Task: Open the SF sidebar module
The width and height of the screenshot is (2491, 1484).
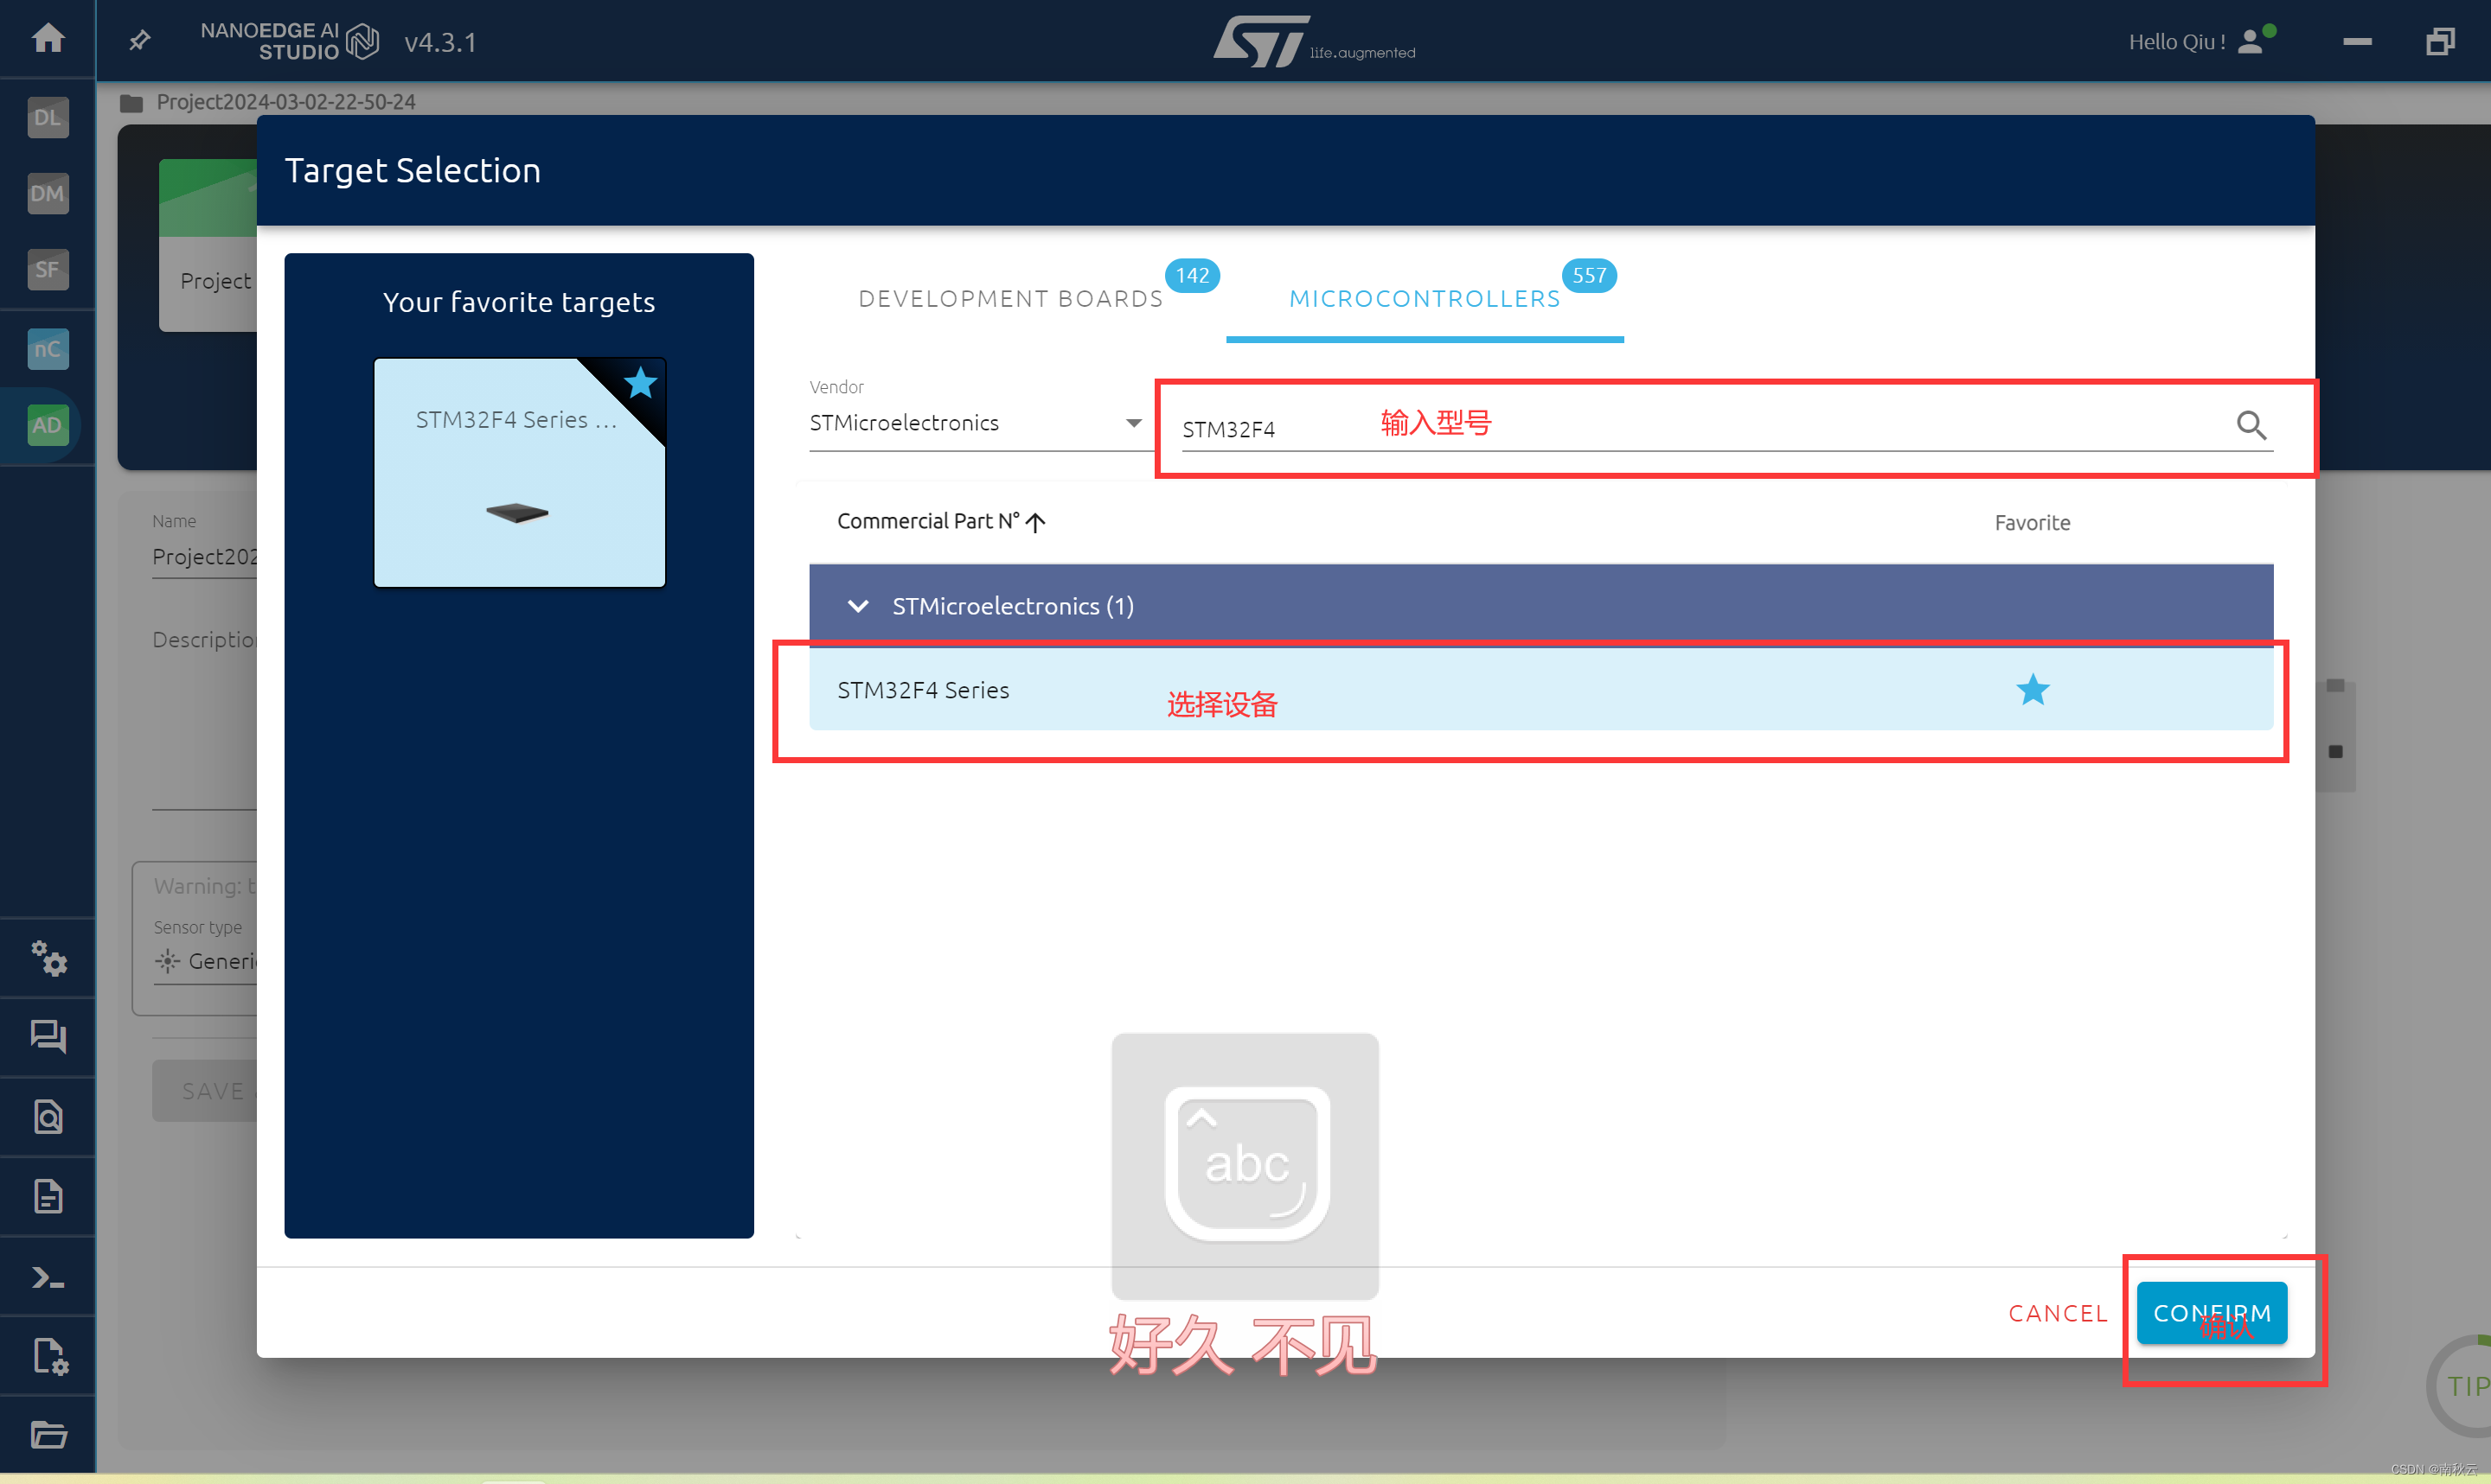Action: [x=47, y=269]
